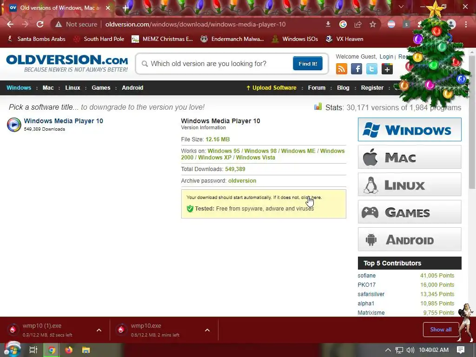Open the MEMZ Christmas bookmark
The image size is (476, 357).
[162, 39]
